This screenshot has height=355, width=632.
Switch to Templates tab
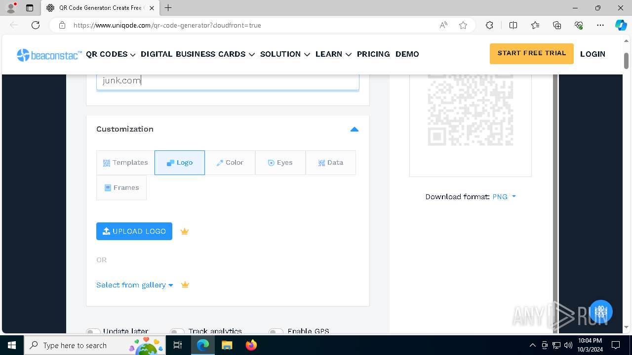125,163
